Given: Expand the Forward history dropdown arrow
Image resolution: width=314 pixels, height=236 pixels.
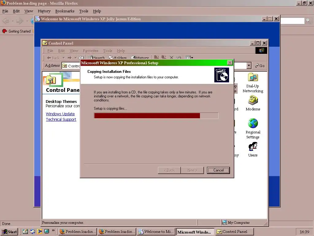Looking at the screenshot, I should click(x=75, y=58).
